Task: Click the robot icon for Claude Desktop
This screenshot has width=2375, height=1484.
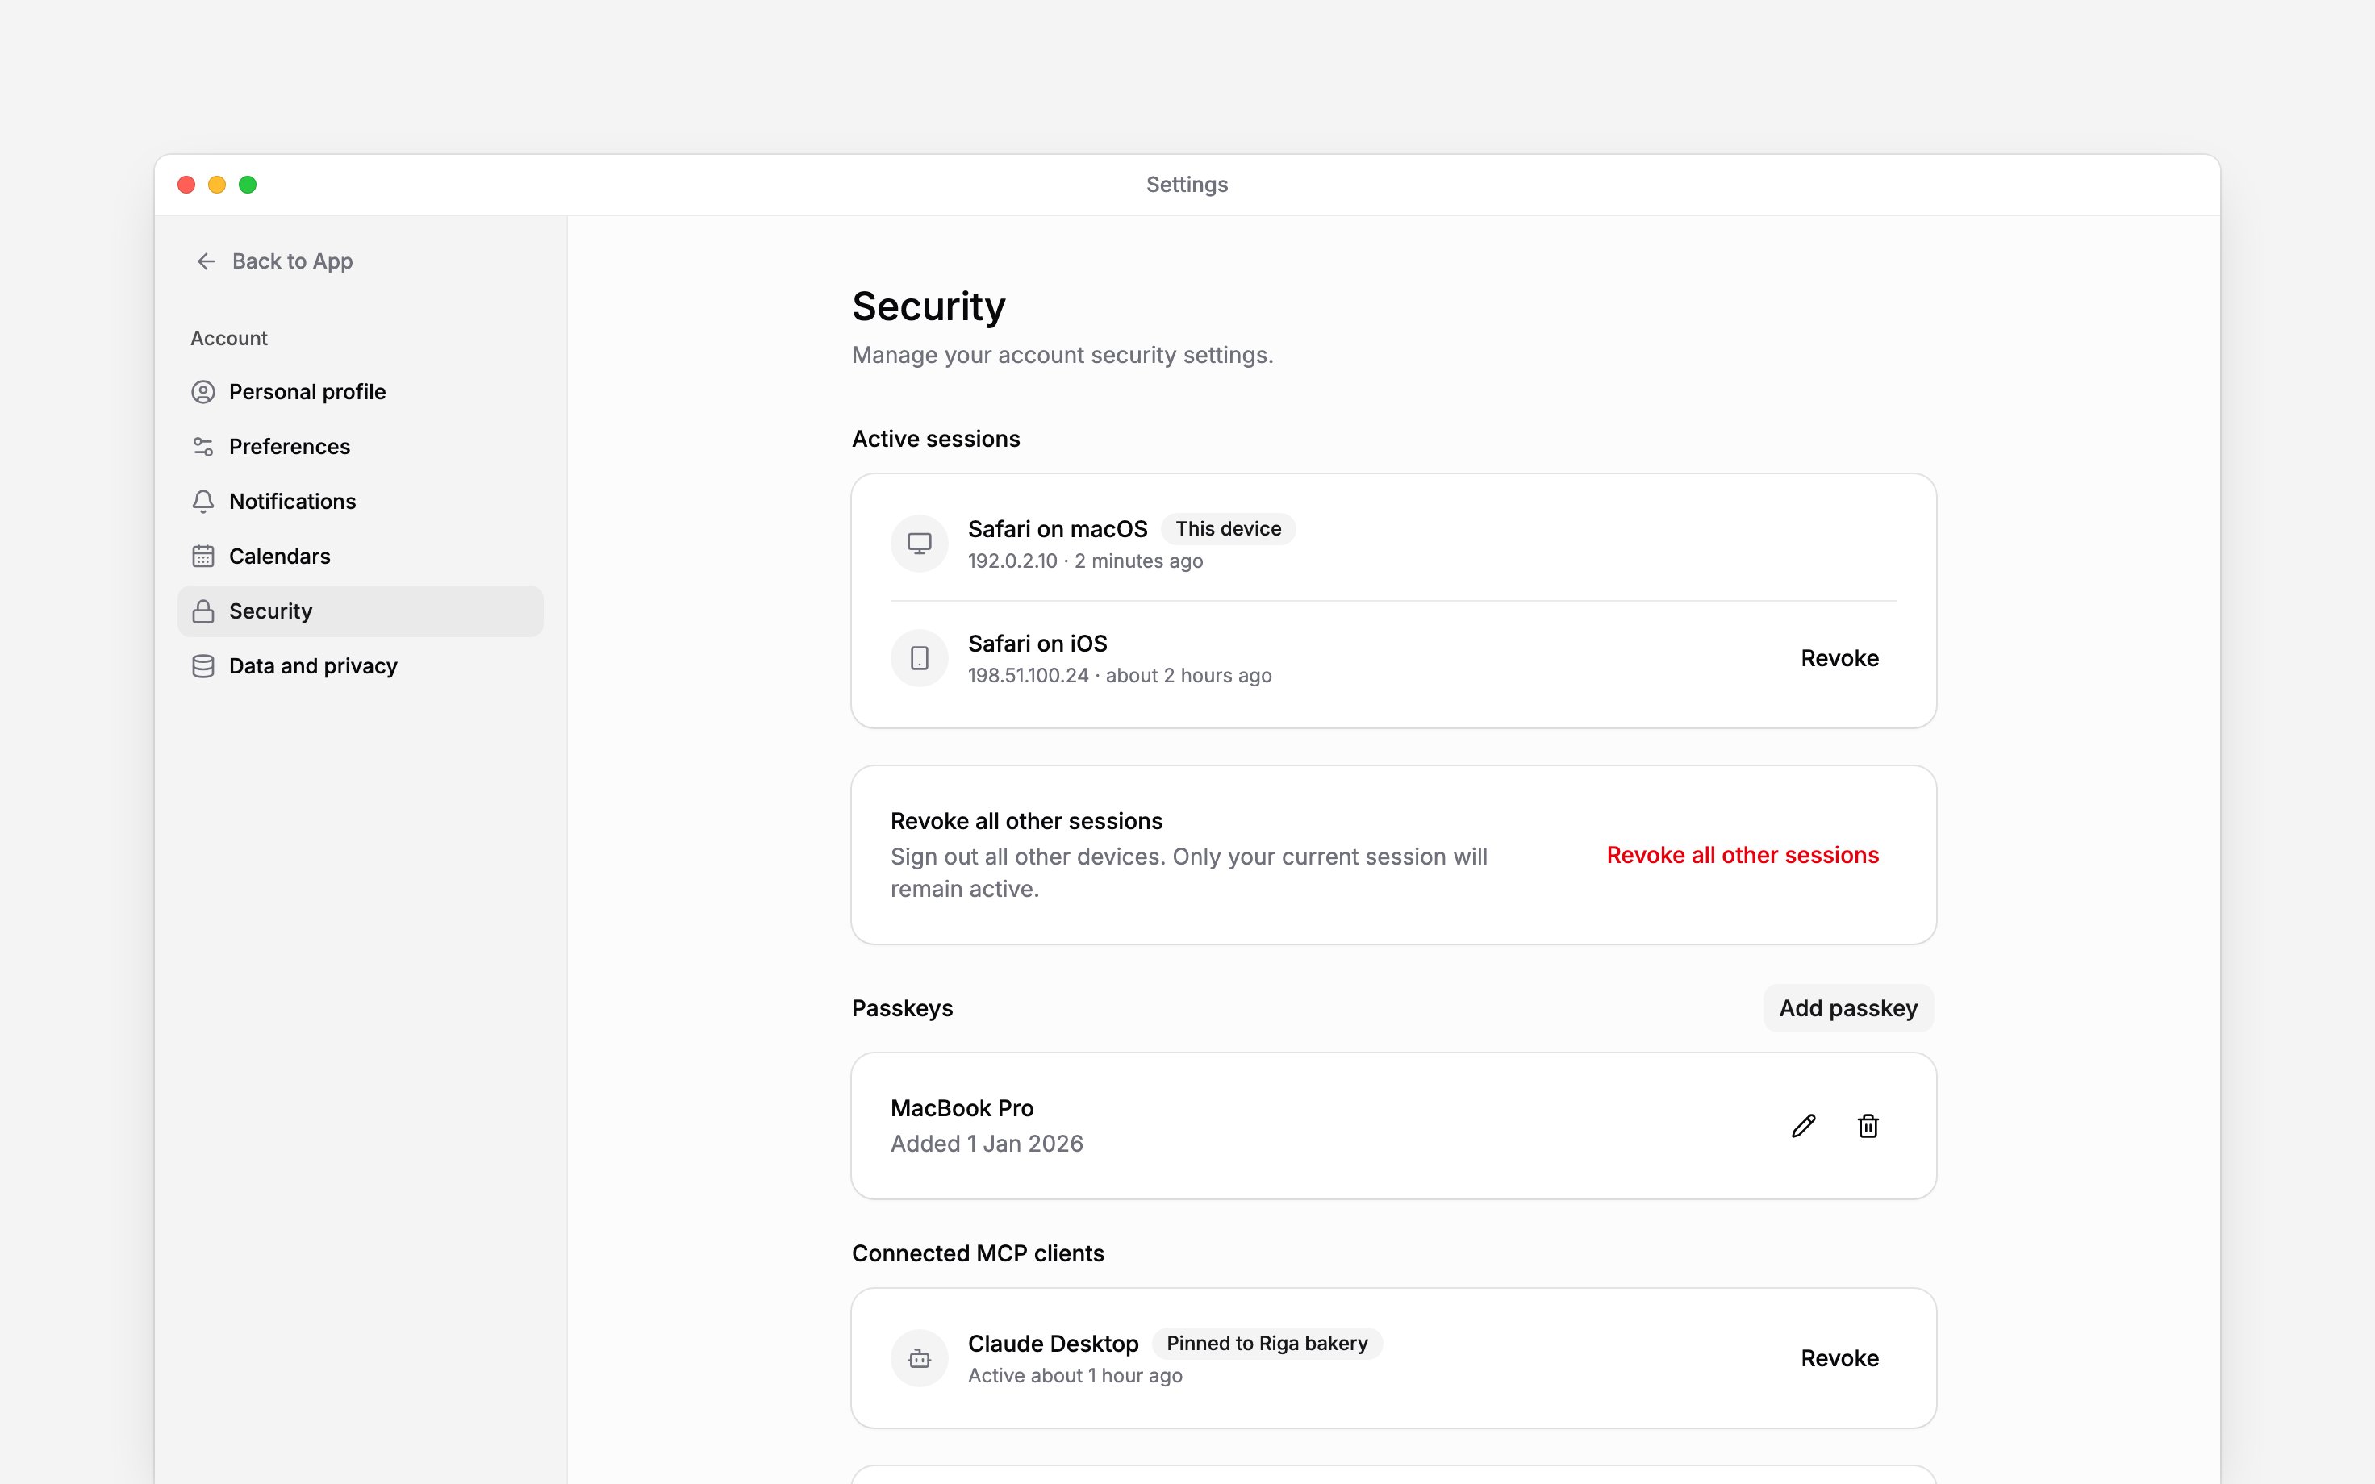Action: pos(920,1358)
